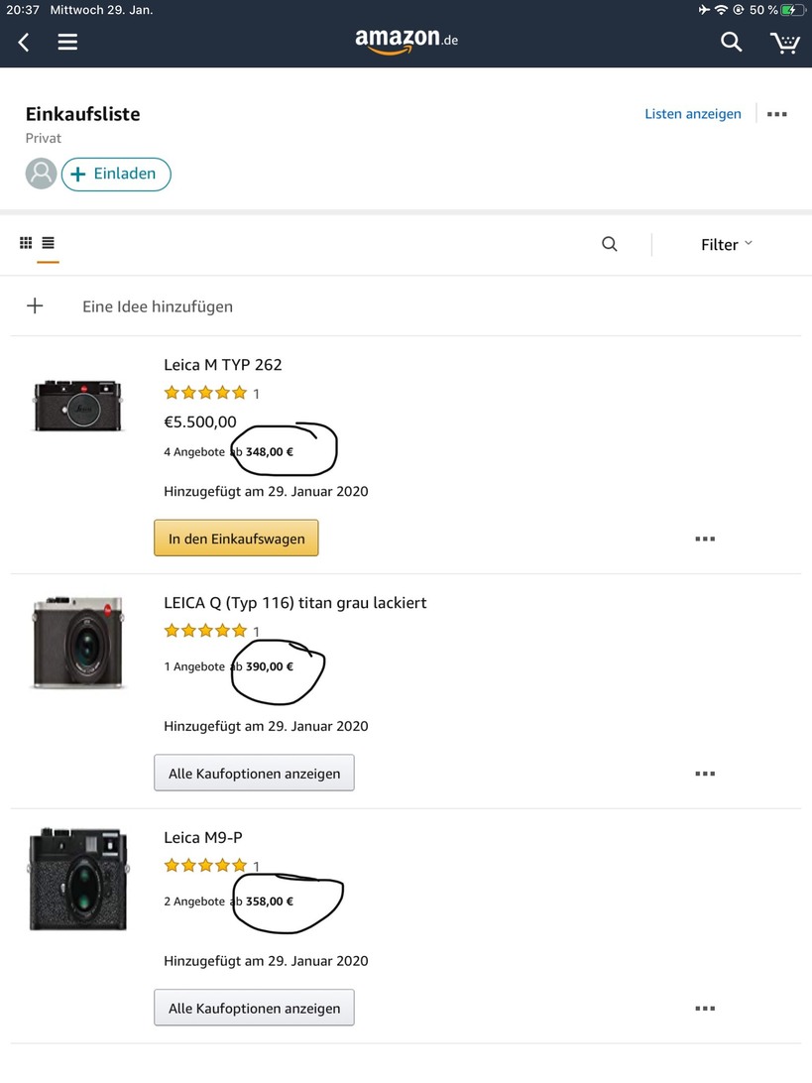The image size is (812, 1083).
Task: Tap the back arrow in header
Action: tap(24, 42)
